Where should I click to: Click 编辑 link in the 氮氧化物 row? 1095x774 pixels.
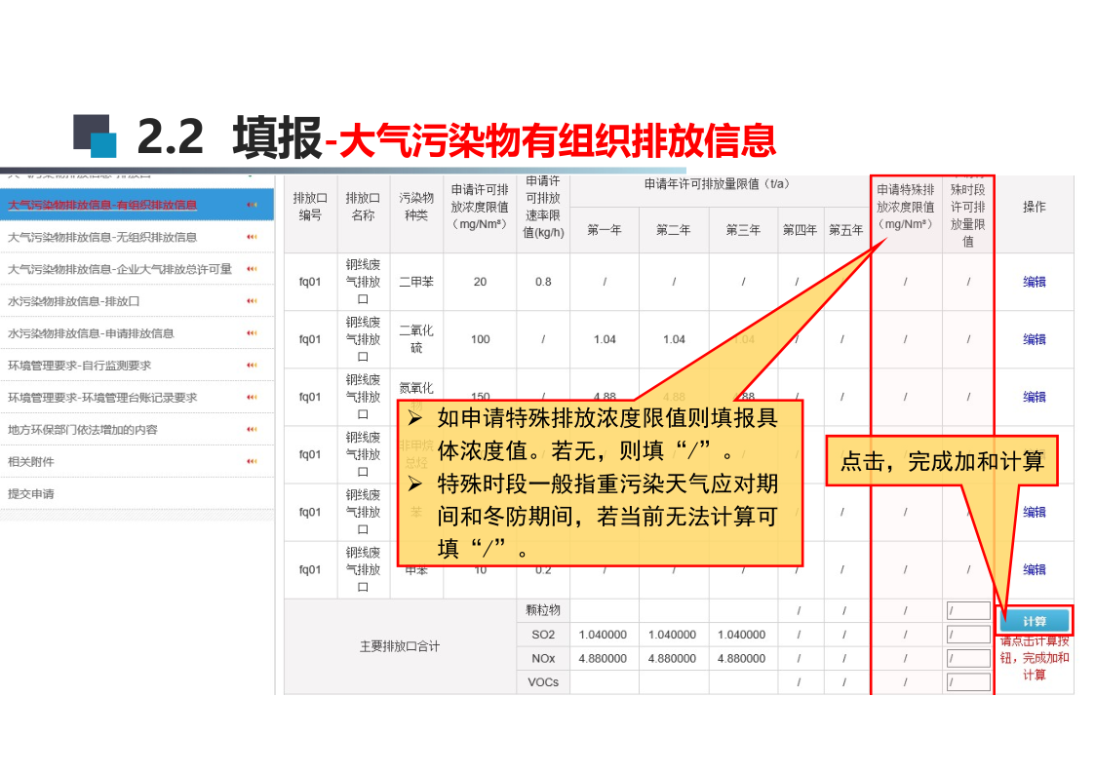(x=1035, y=397)
